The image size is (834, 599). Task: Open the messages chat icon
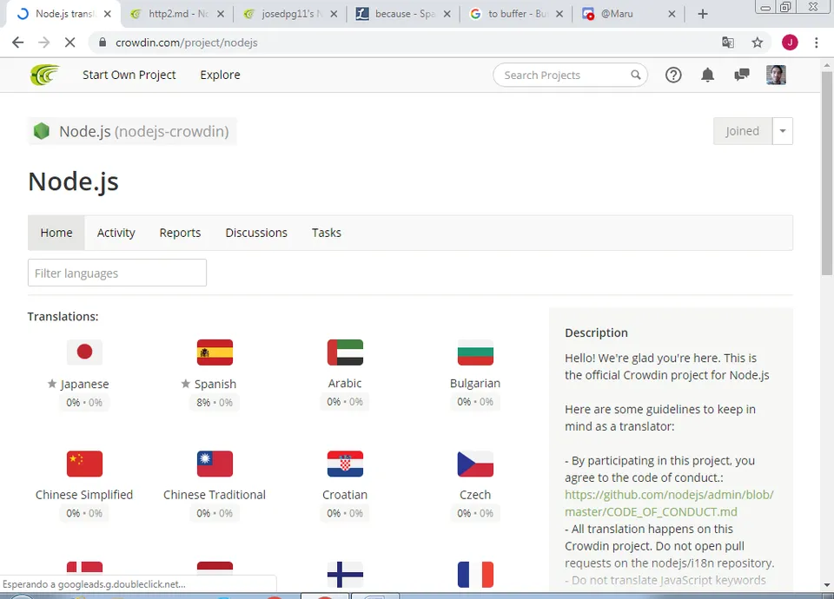pyautogui.click(x=741, y=75)
